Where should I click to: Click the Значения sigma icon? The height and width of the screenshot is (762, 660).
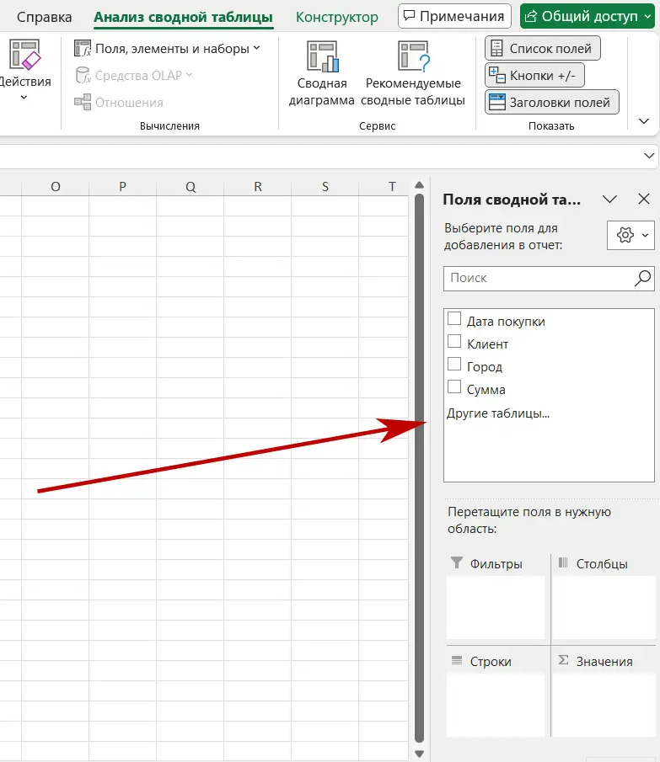(563, 660)
